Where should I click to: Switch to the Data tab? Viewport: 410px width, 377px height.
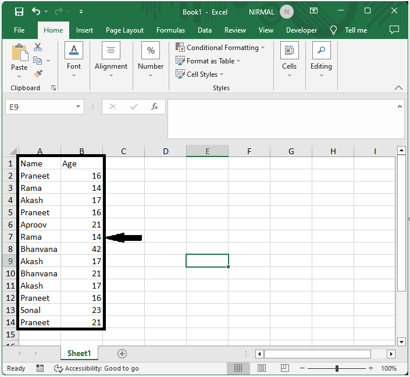[205, 30]
